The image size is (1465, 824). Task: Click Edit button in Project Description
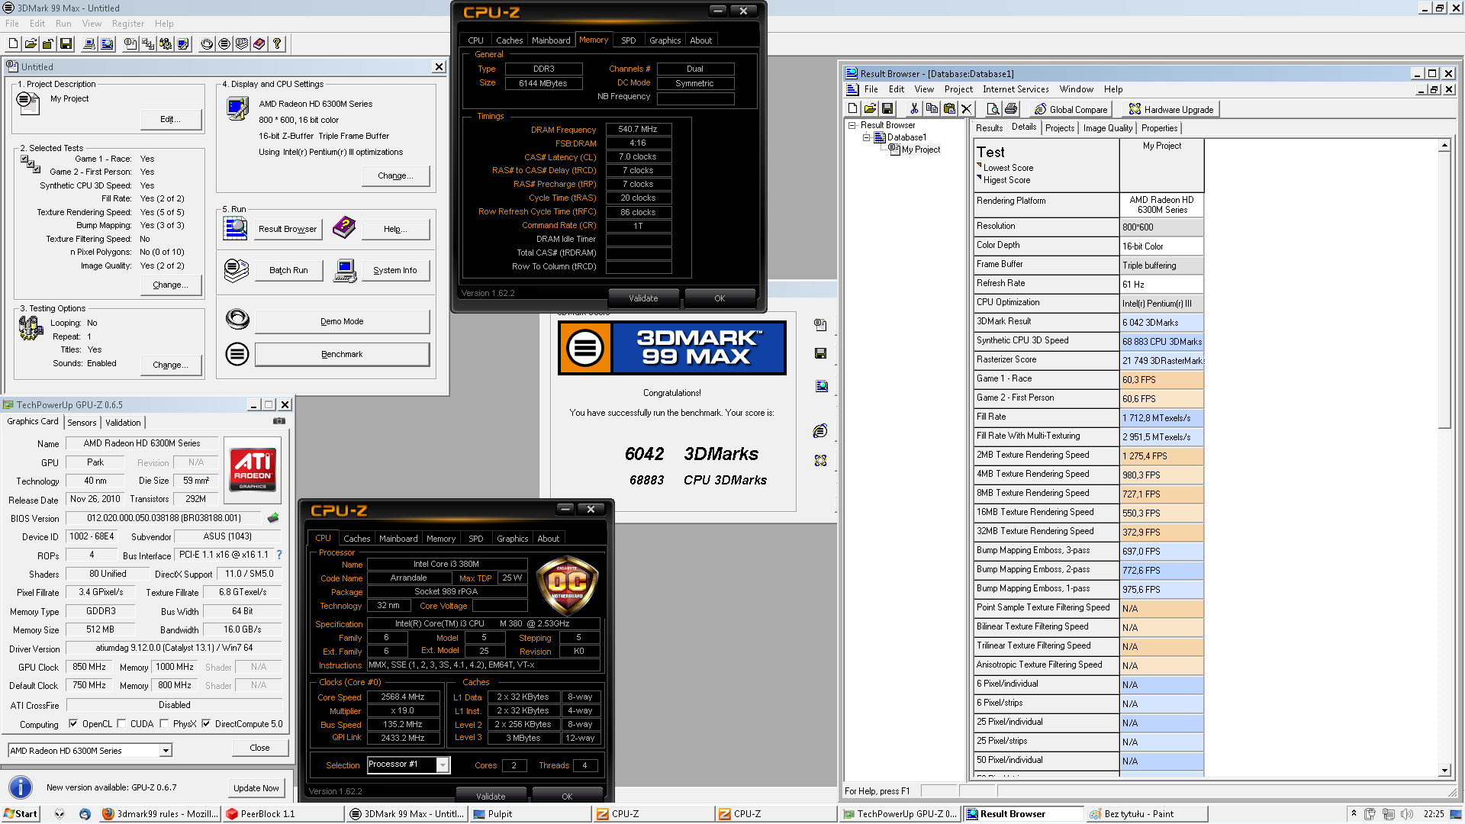click(170, 119)
